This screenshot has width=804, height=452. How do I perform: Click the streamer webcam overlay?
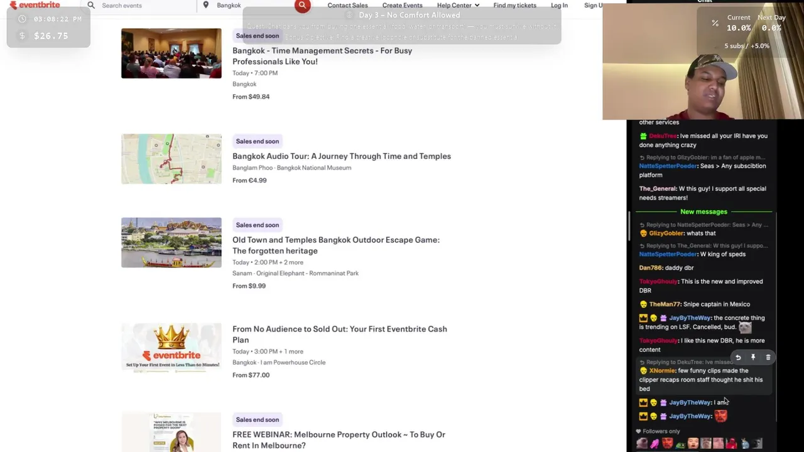pyautogui.click(x=703, y=61)
